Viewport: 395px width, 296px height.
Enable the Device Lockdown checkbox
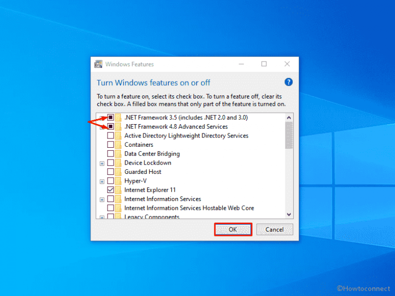[x=111, y=163]
